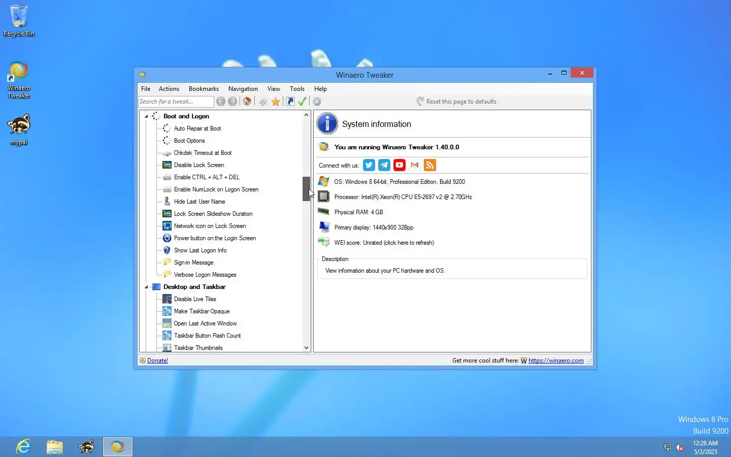Image resolution: width=731 pixels, height=457 pixels.
Task: Click Reset this page to defaults
Action: 457,102
